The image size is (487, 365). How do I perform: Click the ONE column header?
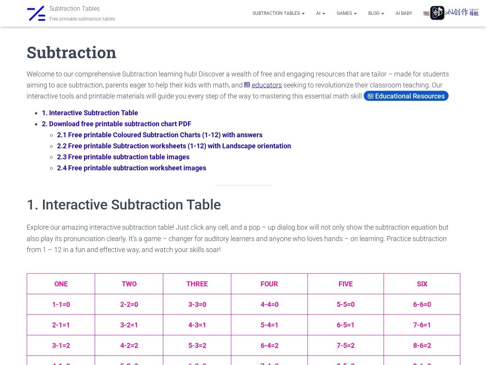61,284
